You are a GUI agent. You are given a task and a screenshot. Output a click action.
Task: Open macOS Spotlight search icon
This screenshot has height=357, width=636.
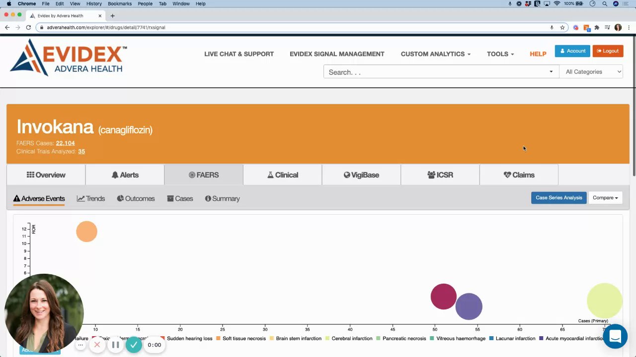pos(605,3)
